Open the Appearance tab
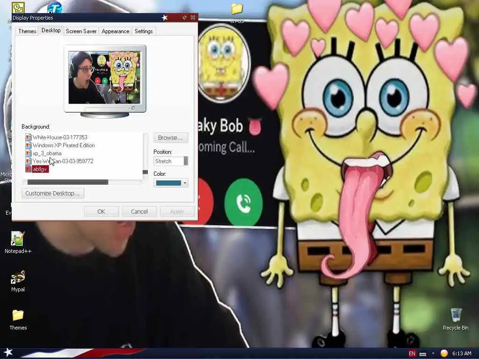Image resolution: width=479 pixels, height=359 pixels. (116, 31)
